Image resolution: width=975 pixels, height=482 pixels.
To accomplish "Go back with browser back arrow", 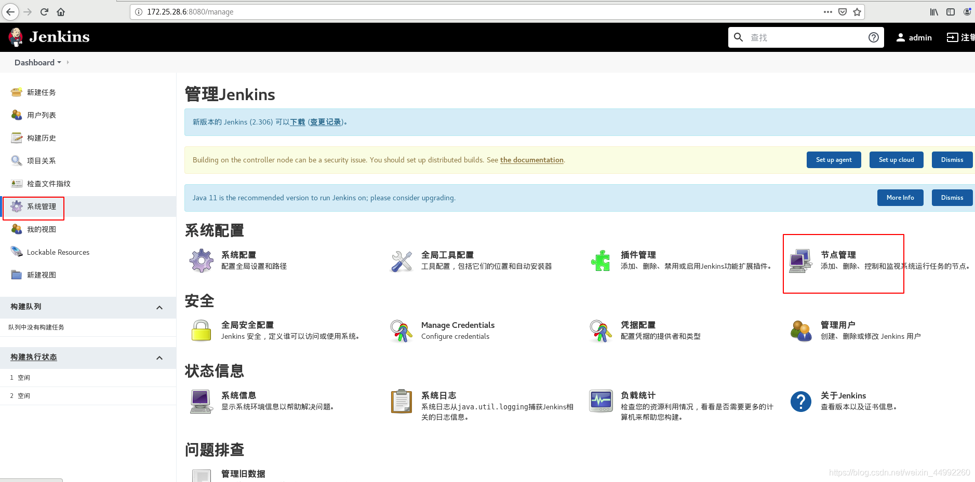I will click(10, 12).
